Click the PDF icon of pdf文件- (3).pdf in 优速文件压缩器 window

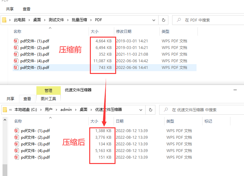coord(16,144)
